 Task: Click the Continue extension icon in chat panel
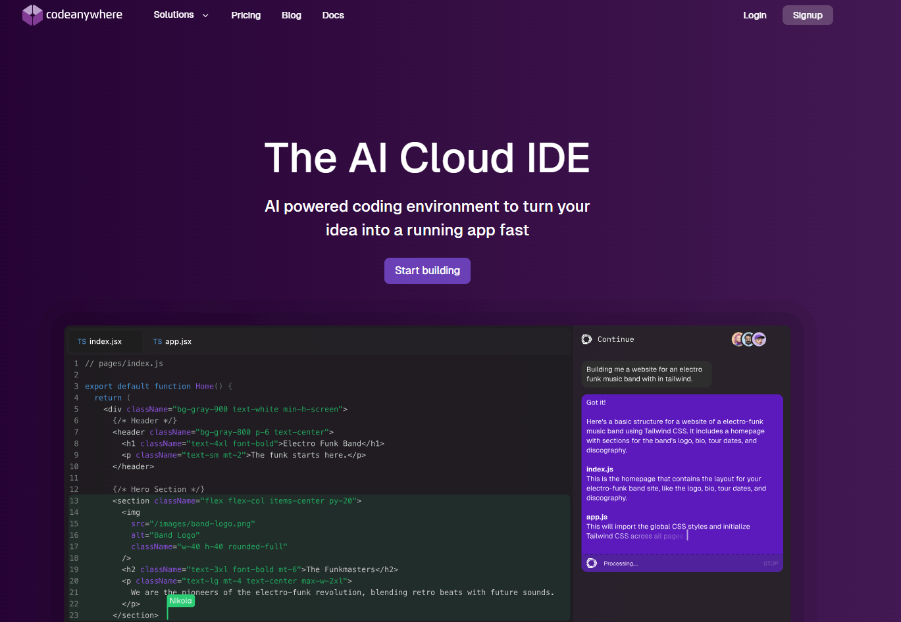(x=586, y=339)
